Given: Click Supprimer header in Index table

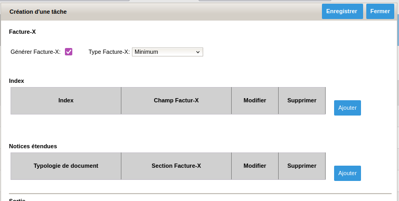Looking at the screenshot, I should [302, 100].
